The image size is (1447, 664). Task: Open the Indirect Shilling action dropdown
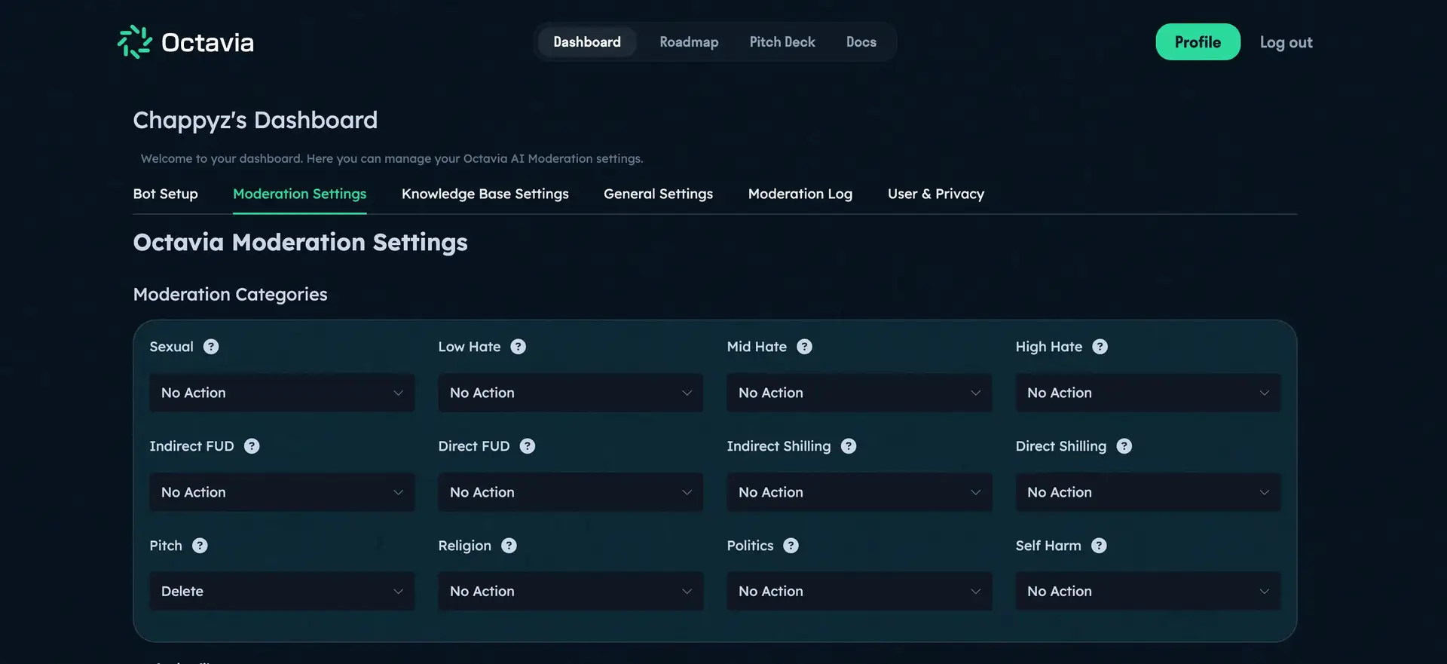[x=859, y=492]
